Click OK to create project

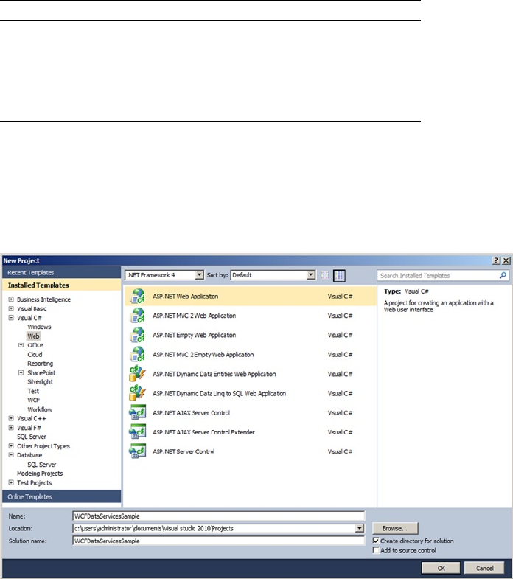441,568
